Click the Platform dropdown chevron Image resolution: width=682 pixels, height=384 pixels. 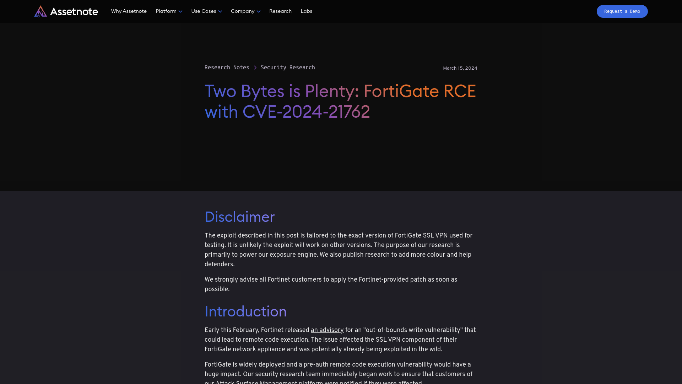pyautogui.click(x=181, y=11)
